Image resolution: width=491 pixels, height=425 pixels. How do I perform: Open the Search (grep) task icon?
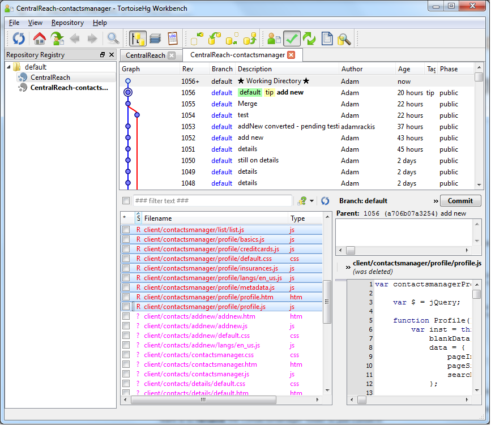(344, 38)
